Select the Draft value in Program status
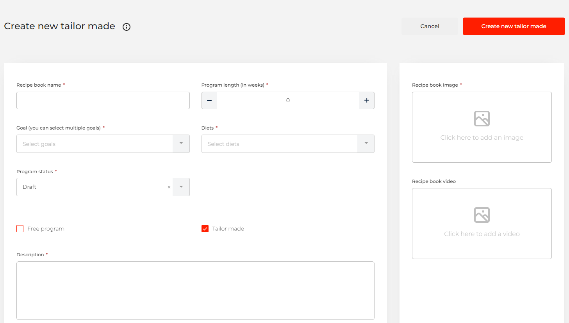Screen dimensions: 569x323 (x=78, y=187)
